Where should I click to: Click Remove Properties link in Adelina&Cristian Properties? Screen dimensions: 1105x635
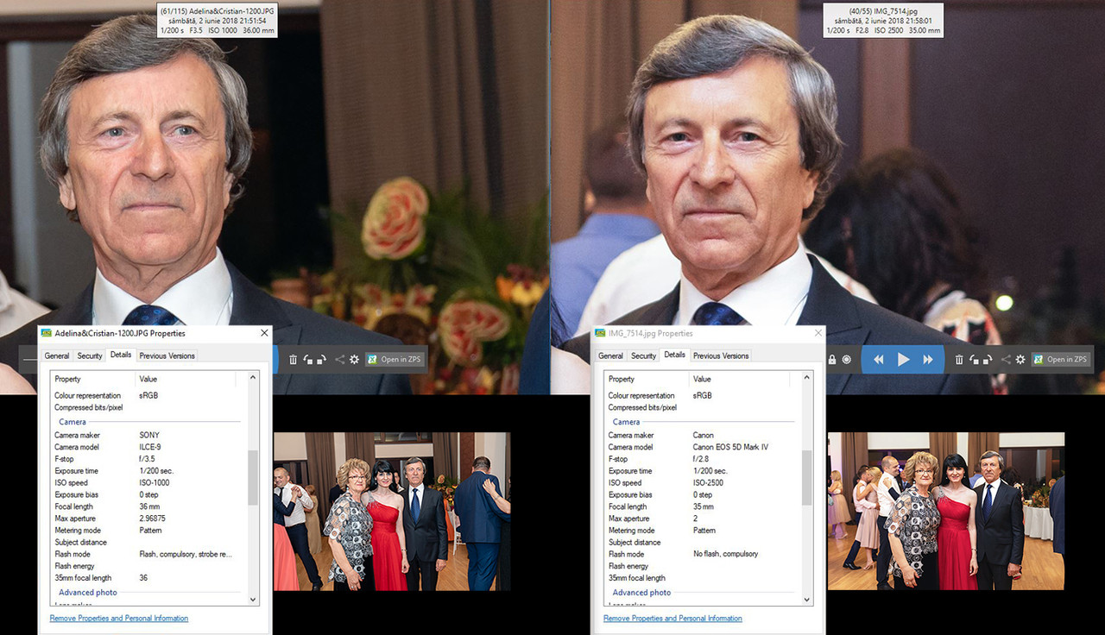pyautogui.click(x=119, y=619)
